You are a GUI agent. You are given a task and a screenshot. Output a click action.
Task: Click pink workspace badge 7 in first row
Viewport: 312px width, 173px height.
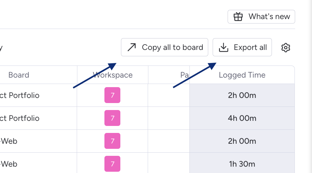[x=112, y=95]
